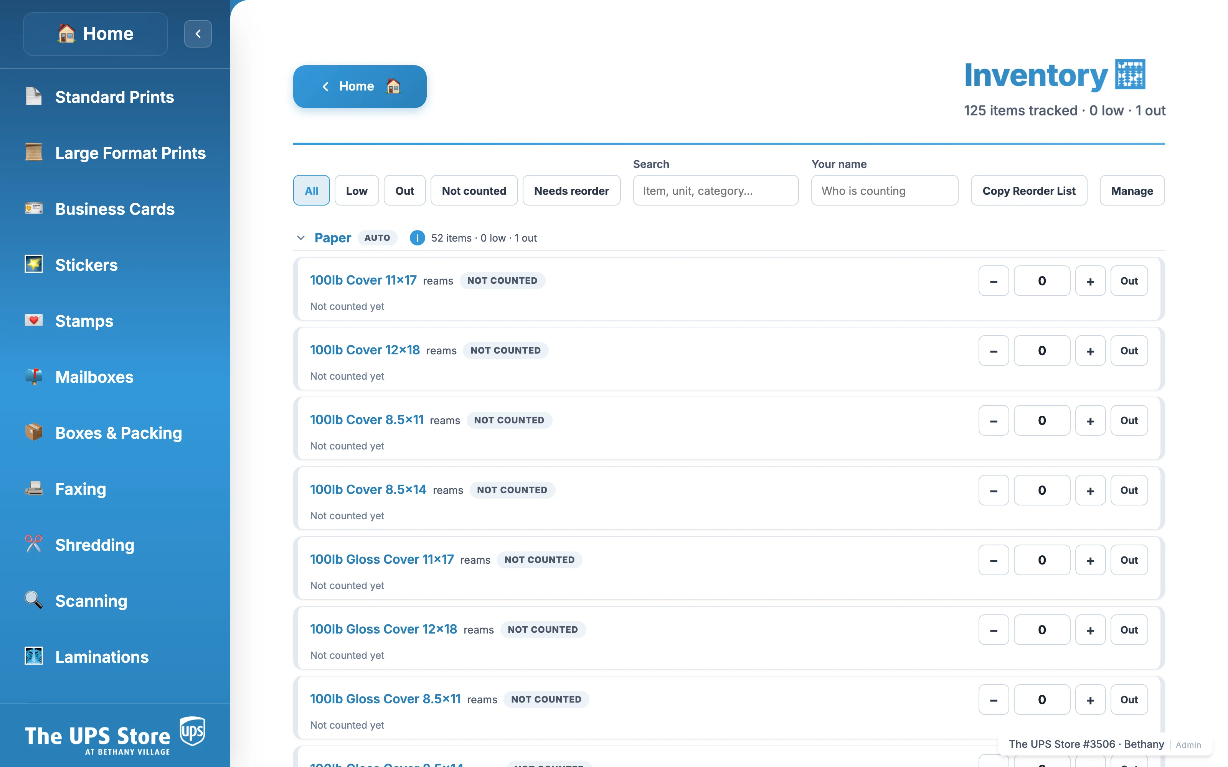Click The UPS Store #3506 · Bethany label
Screen dimensions: 1228x767
pyautogui.click(x=1086, y=744)
